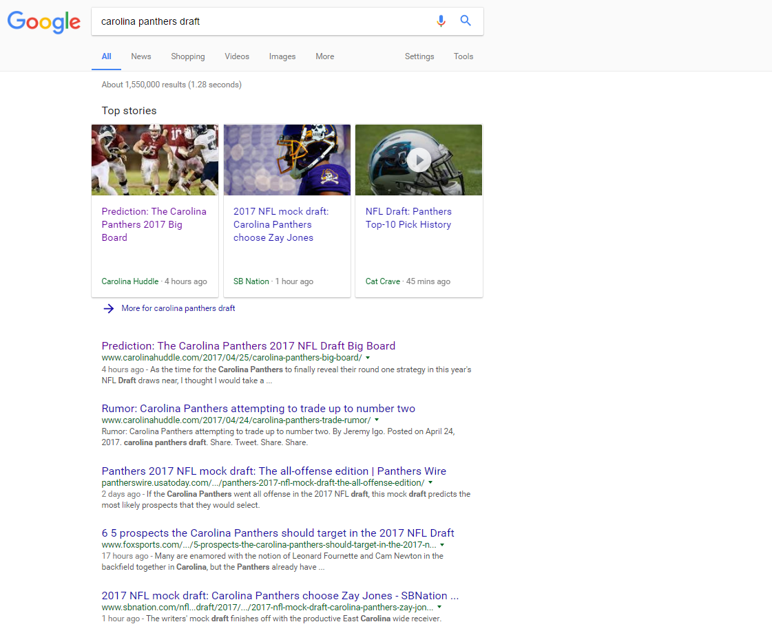Viewport: 772px width, 633px height.
Task: Switch to the Images tab
Action: [282, 56]
